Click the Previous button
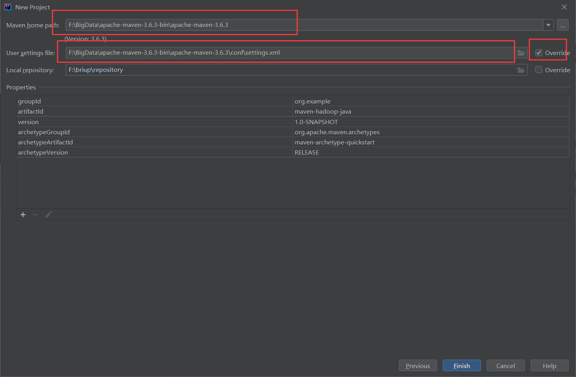The image size is (576, 377). click(x=418, y=365)
